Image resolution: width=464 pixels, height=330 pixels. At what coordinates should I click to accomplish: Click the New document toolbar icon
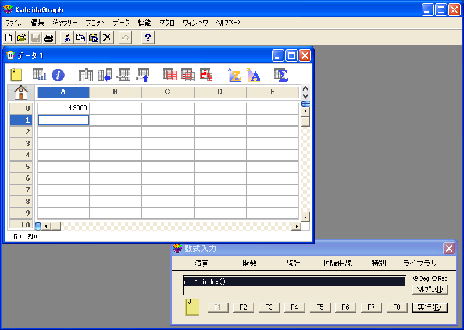[9, 38]
